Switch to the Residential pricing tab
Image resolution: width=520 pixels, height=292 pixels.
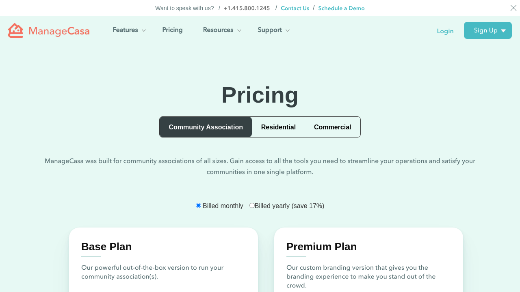(278, 127)
